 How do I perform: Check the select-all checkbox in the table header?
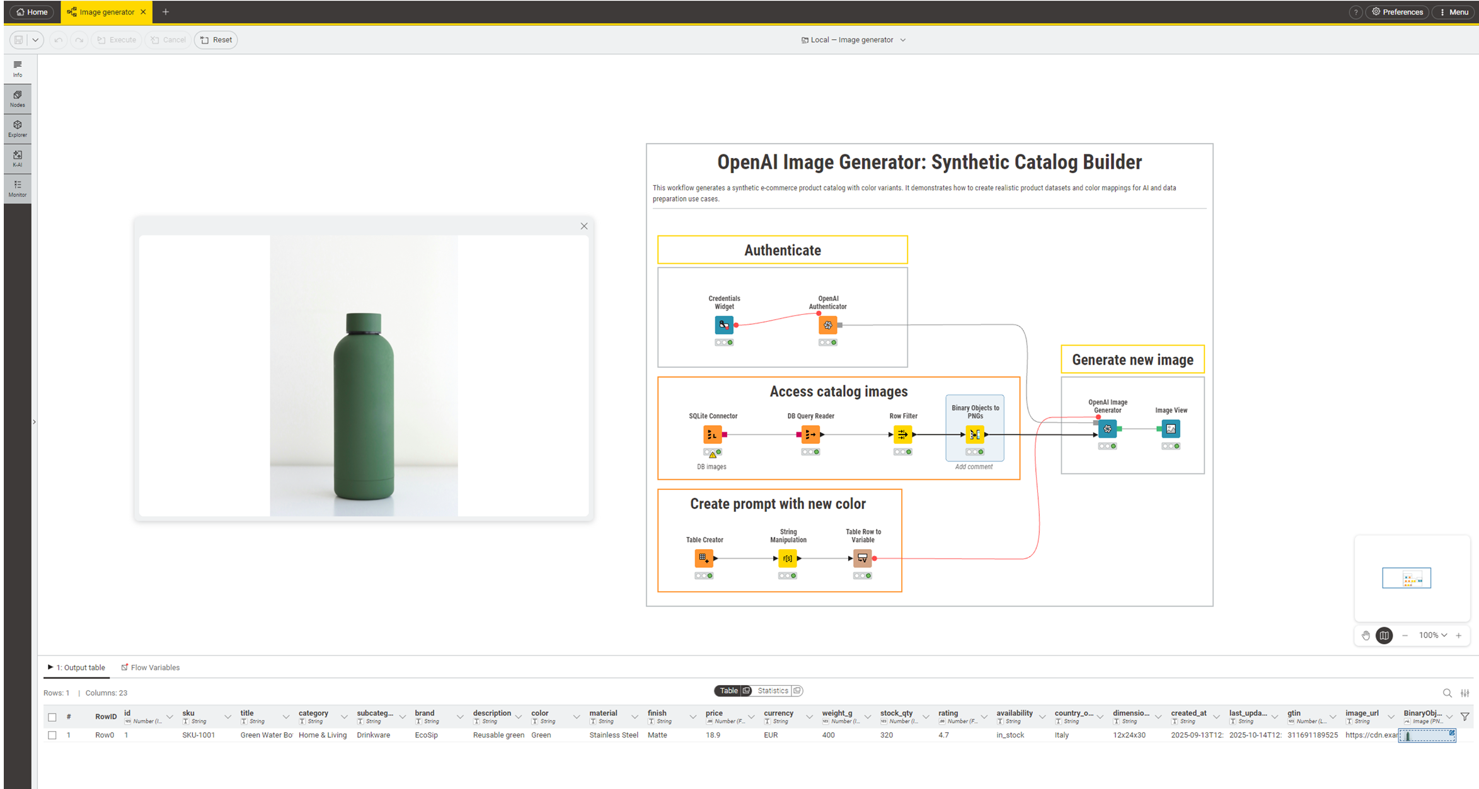52,717
